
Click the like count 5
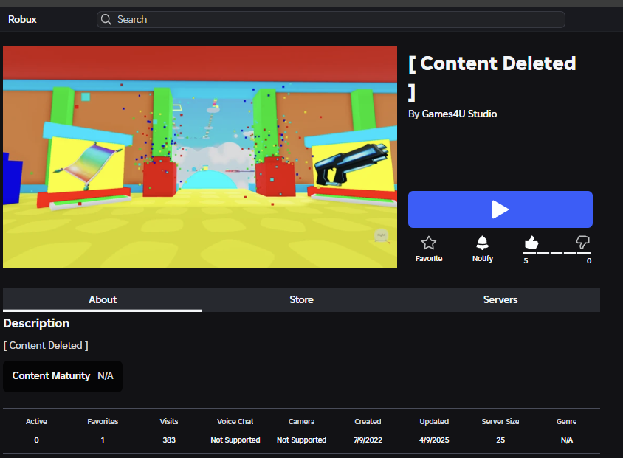(x=526, y=261)
